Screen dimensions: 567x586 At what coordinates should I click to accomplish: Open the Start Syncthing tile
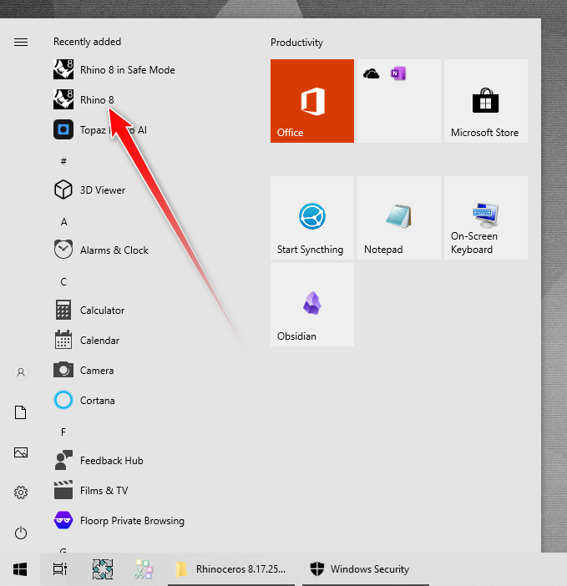coord(311,217)
